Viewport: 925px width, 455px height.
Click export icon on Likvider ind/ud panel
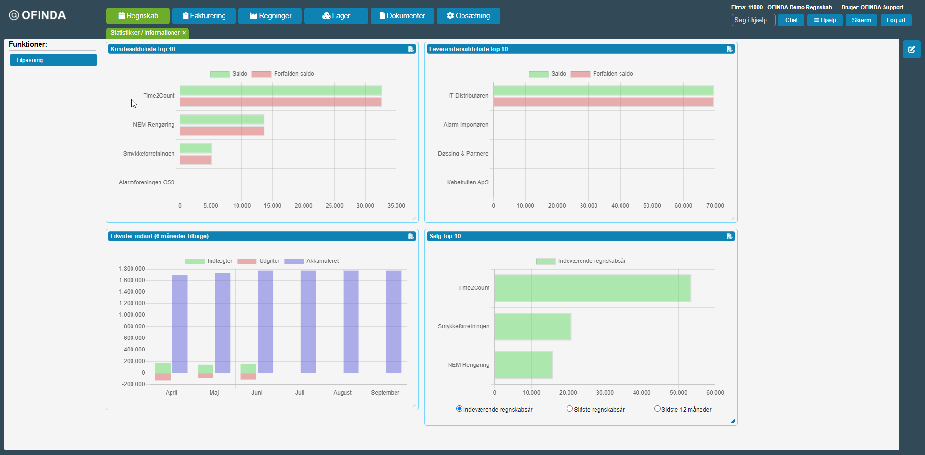[x=411, y=236]
